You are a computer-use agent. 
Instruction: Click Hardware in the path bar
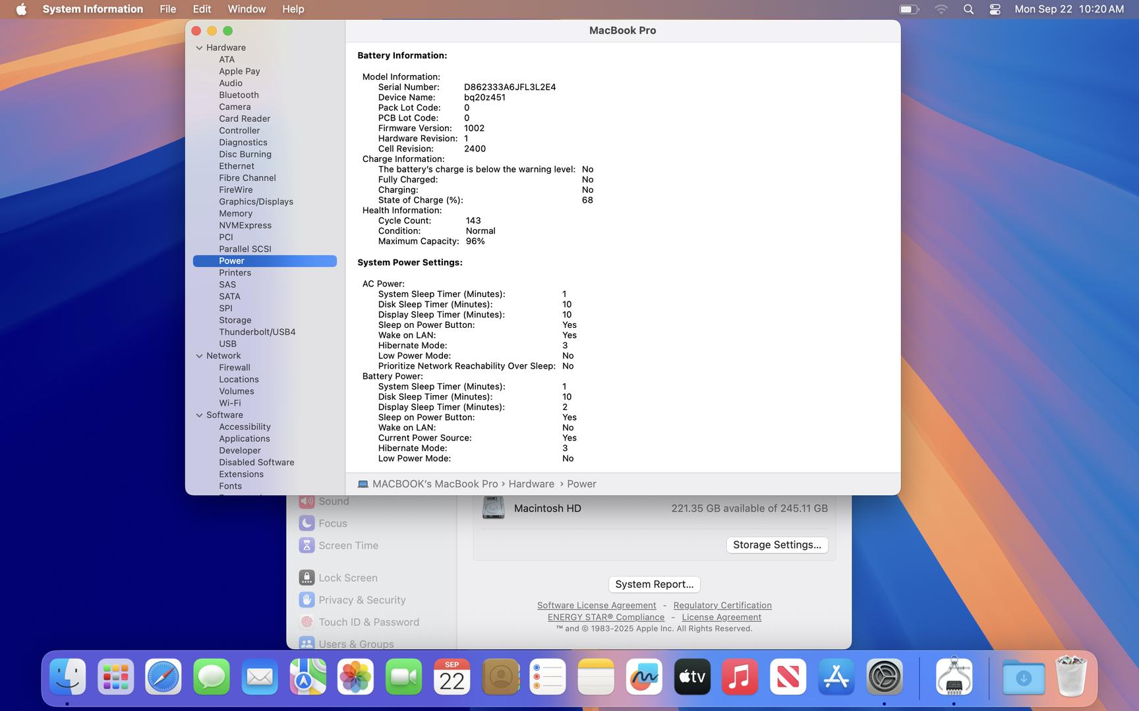(x=531, y=484)
